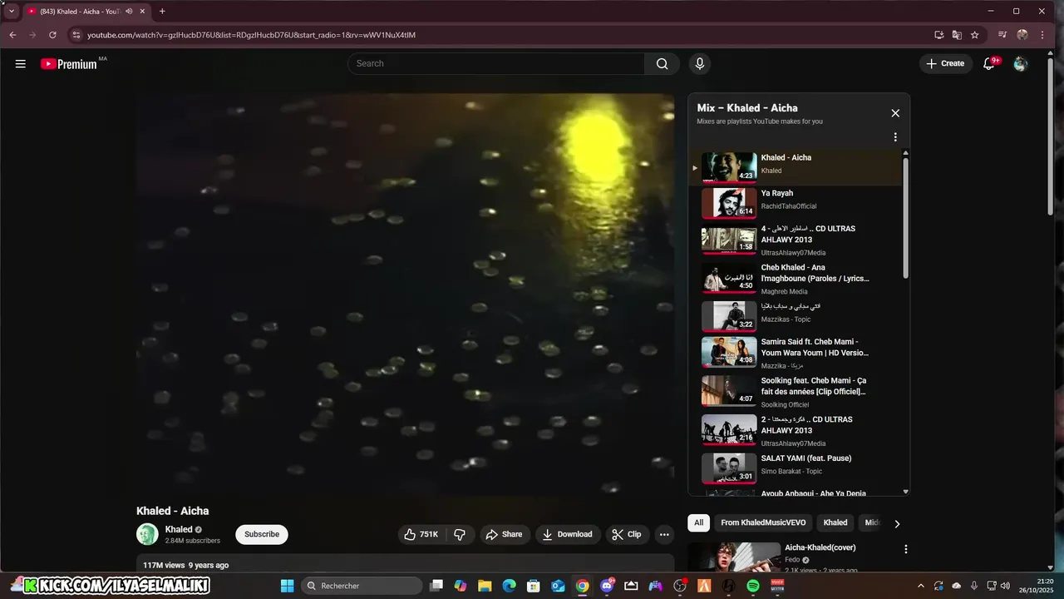Share the video
This screenshot has width=1064, height=599.
coord(504,534)
